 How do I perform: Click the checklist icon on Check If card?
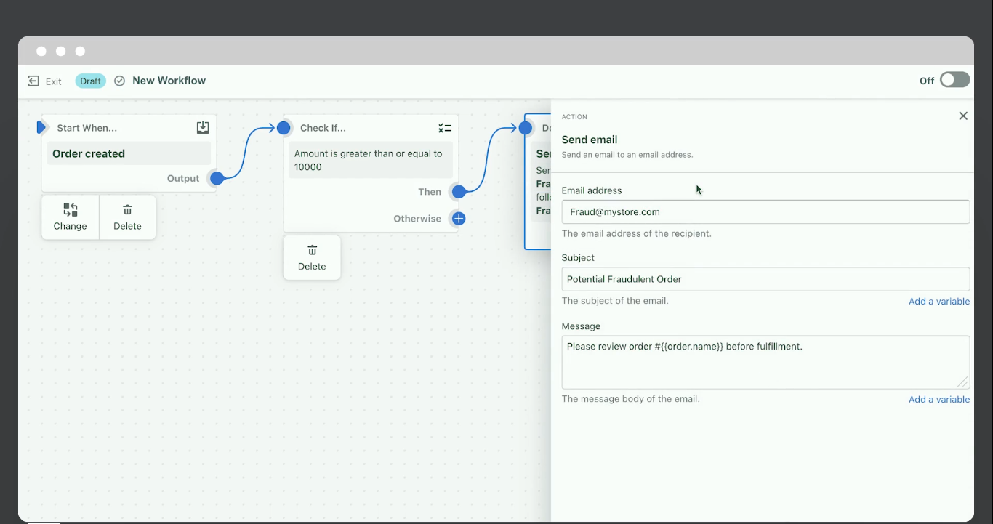445,128
